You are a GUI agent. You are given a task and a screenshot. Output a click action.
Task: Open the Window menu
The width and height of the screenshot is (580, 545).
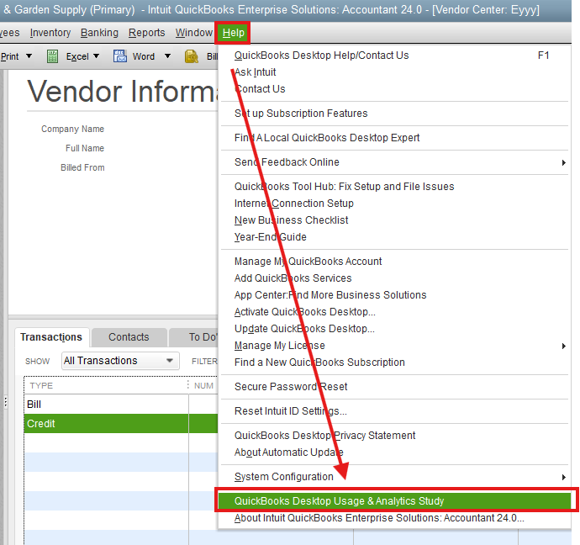194,33
